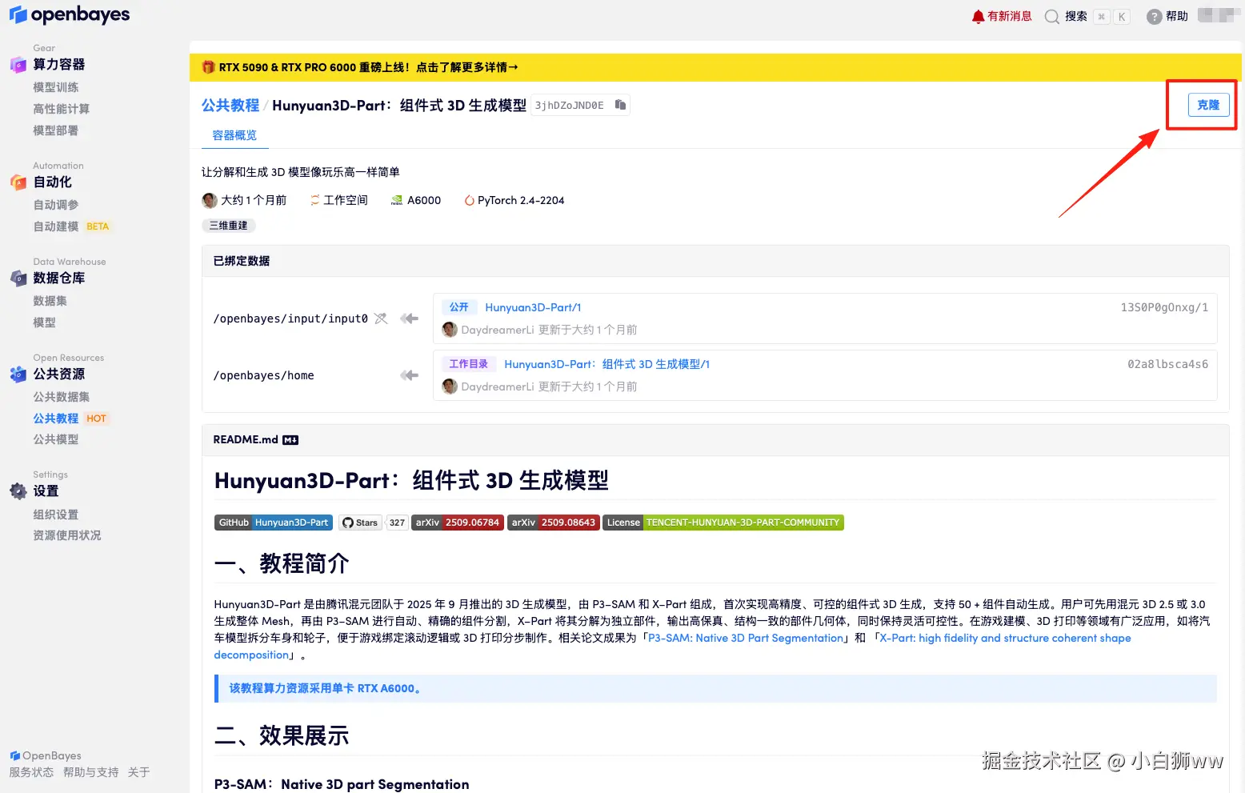Viewport: 1245px width, 793px height.
Task: Open the 有新消息 notification bell
Action: (978, 16)
